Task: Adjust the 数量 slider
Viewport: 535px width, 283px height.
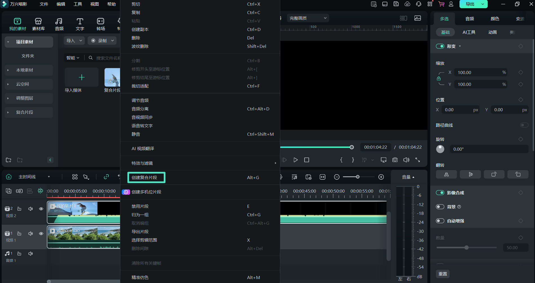Action: 467,248
